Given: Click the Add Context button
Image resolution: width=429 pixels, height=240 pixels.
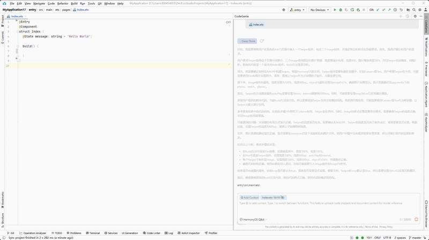Looking at the screenshot, I should pos(250,198).
